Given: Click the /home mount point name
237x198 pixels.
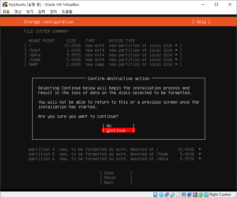Looking at the screenshot, I should point(35,60).
